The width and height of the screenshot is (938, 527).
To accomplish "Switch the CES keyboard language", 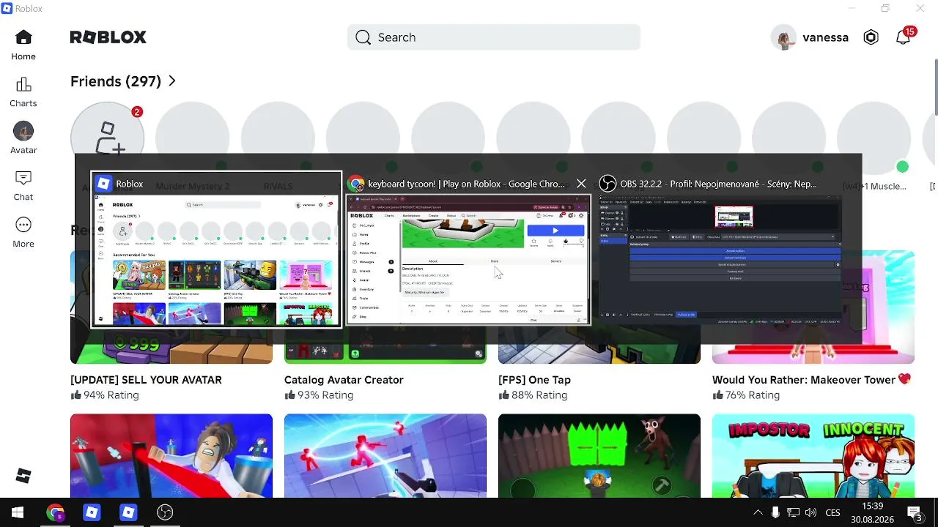I will [x=833, y=512].
